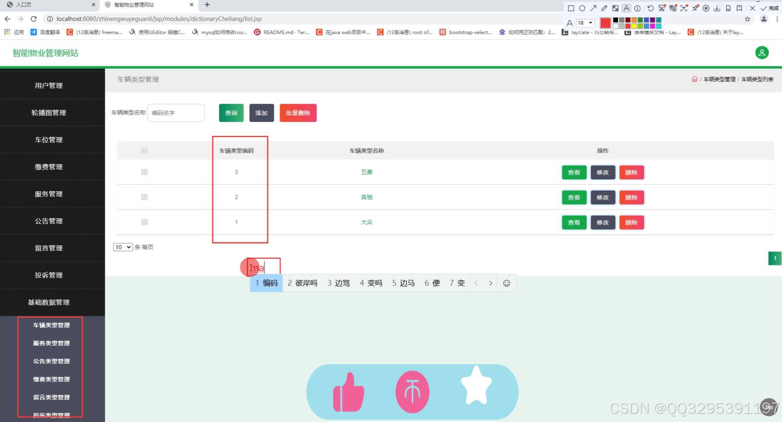Go back in browser
This screenshot has width=782, height=422.
7,19
